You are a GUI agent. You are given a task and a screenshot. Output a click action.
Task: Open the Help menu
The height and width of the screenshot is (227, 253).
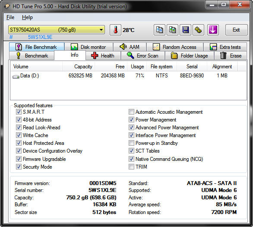click(27, 17)
